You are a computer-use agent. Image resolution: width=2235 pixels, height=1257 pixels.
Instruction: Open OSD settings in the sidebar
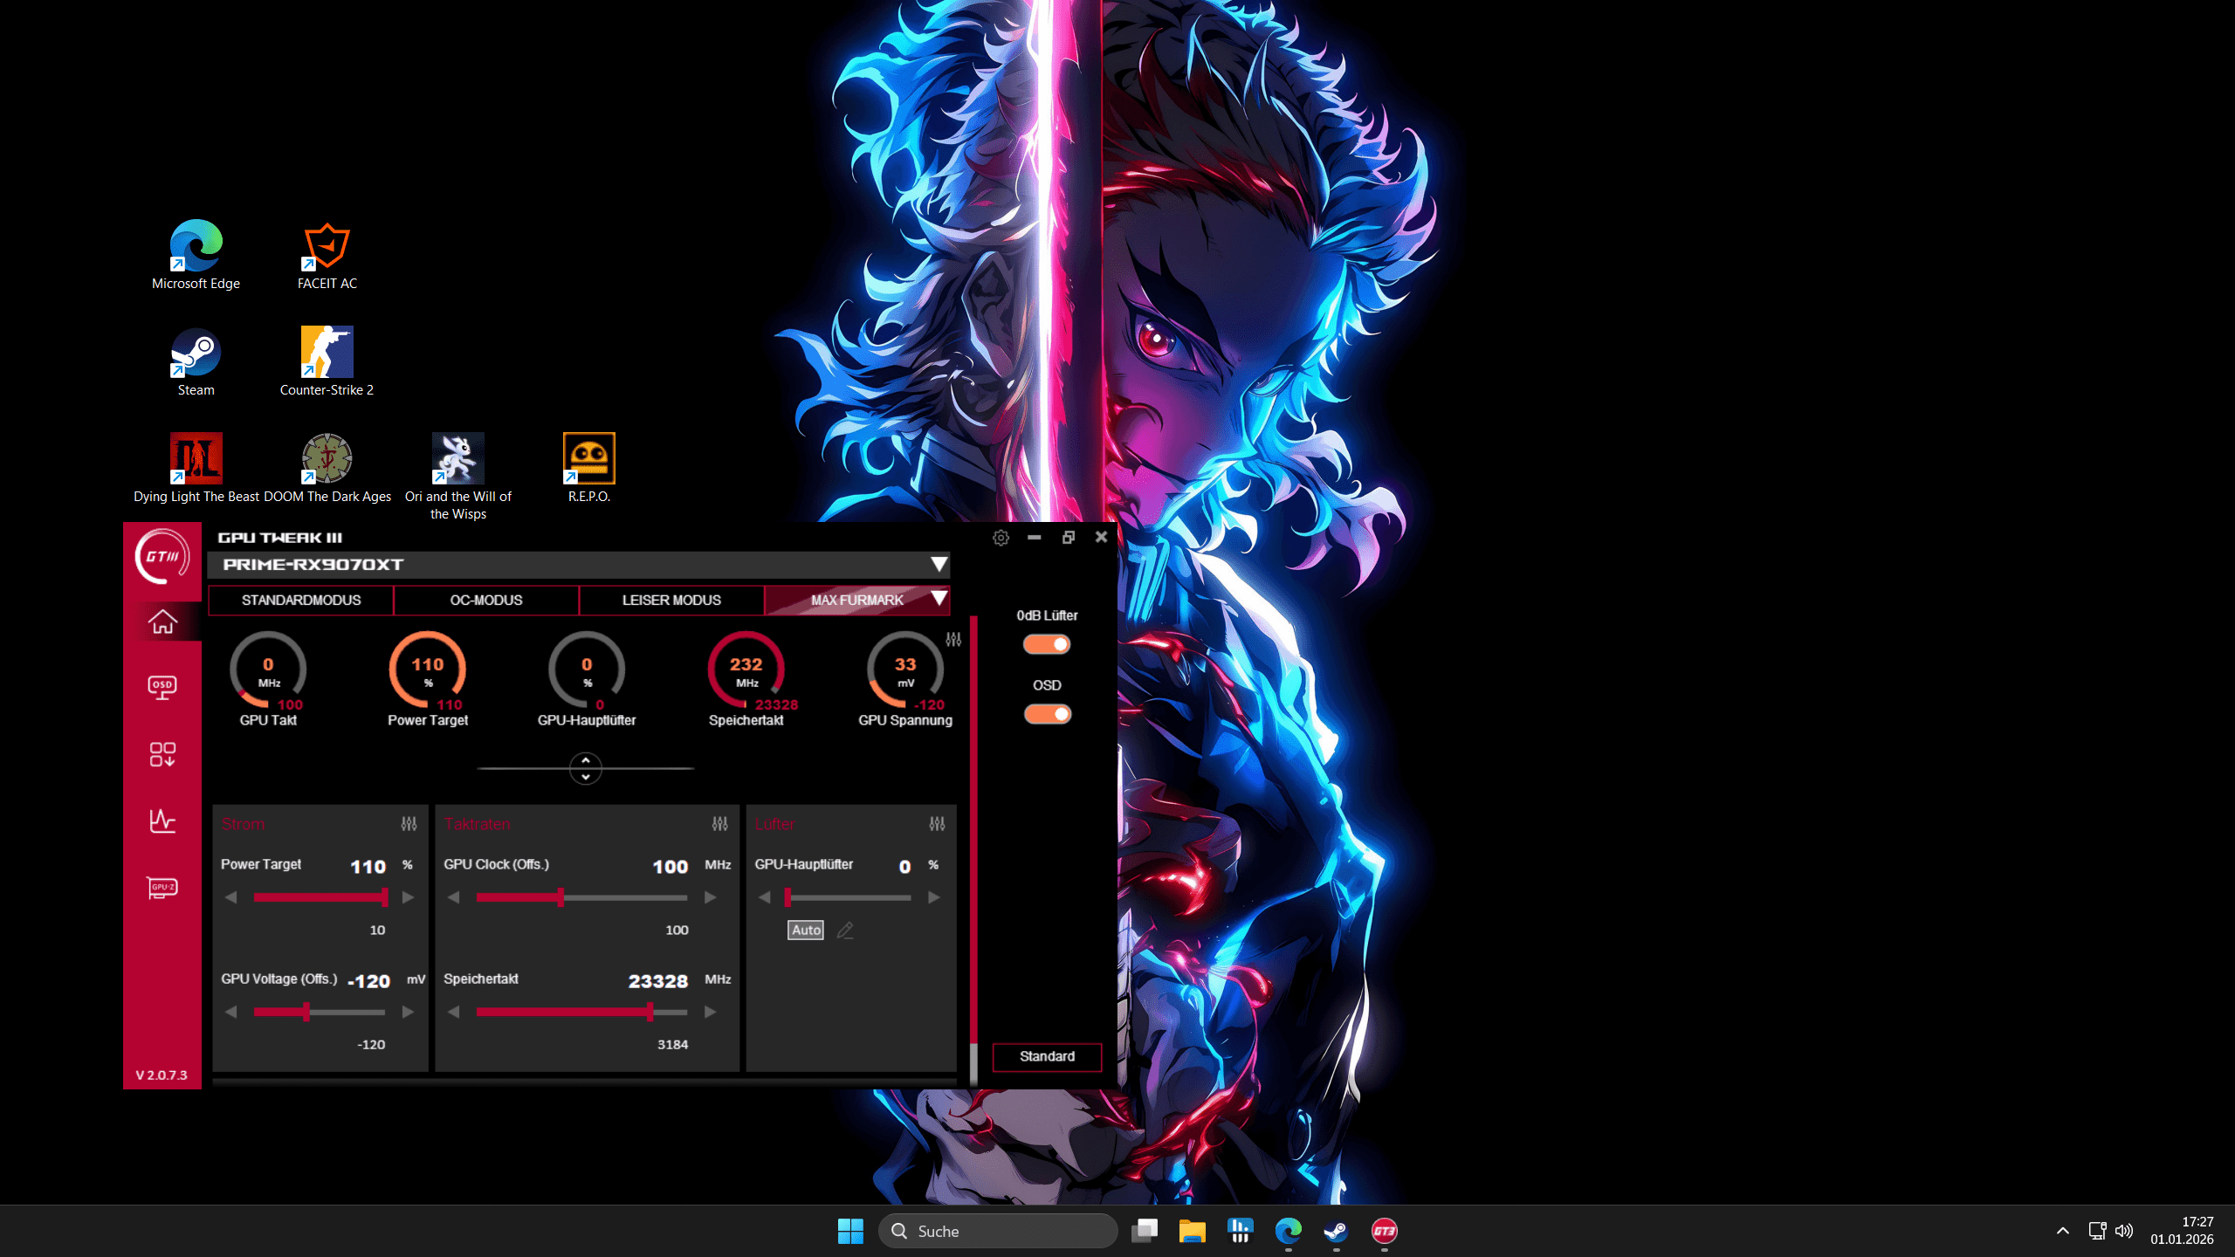(163, 687)
